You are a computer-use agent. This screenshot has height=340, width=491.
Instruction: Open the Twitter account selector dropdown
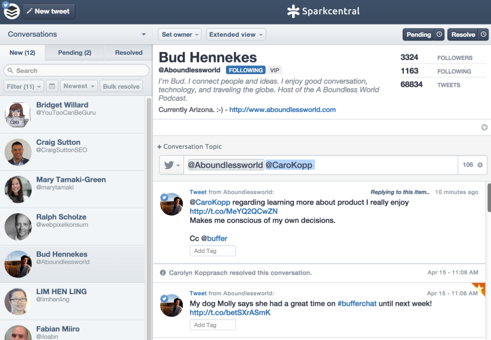(171, 165)
